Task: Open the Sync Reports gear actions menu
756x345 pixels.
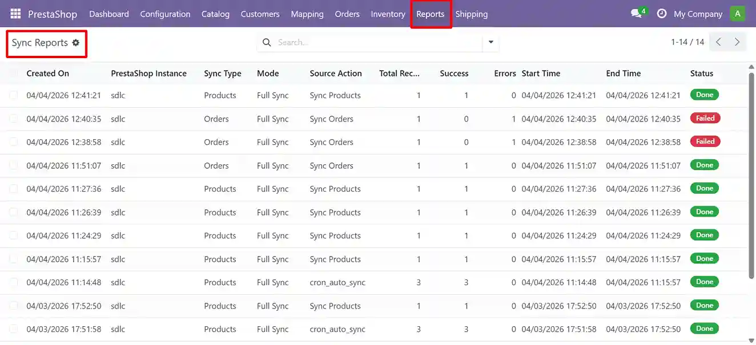Action: pos(76,43)
